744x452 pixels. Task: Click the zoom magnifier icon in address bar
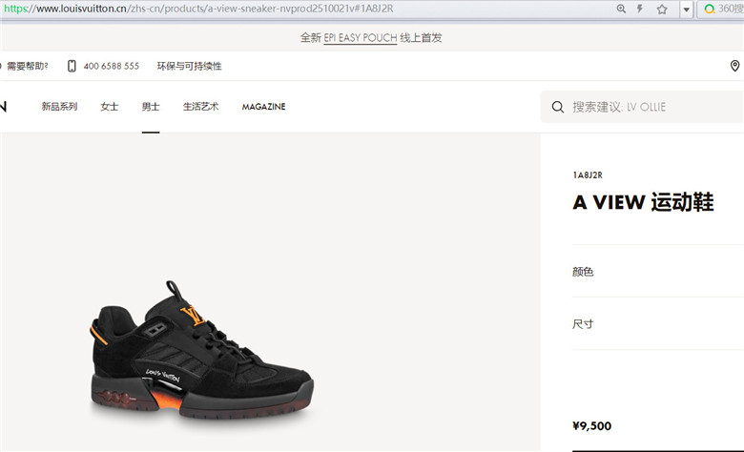pos(621,9)
